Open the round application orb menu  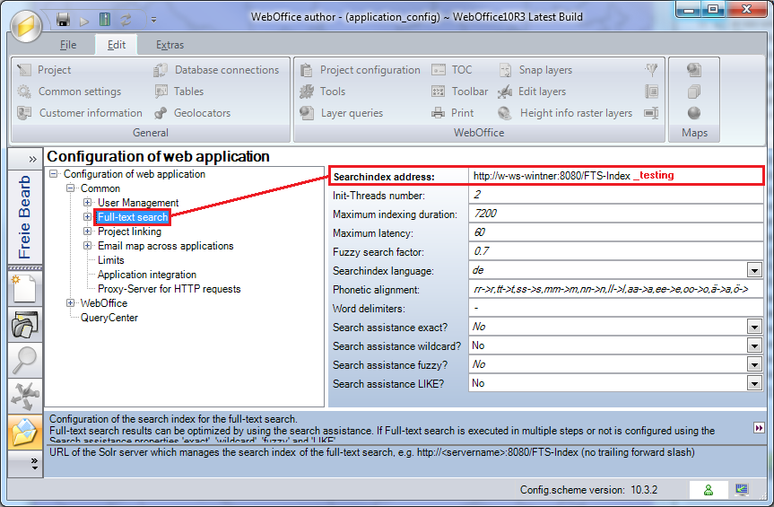click(26, 26)
